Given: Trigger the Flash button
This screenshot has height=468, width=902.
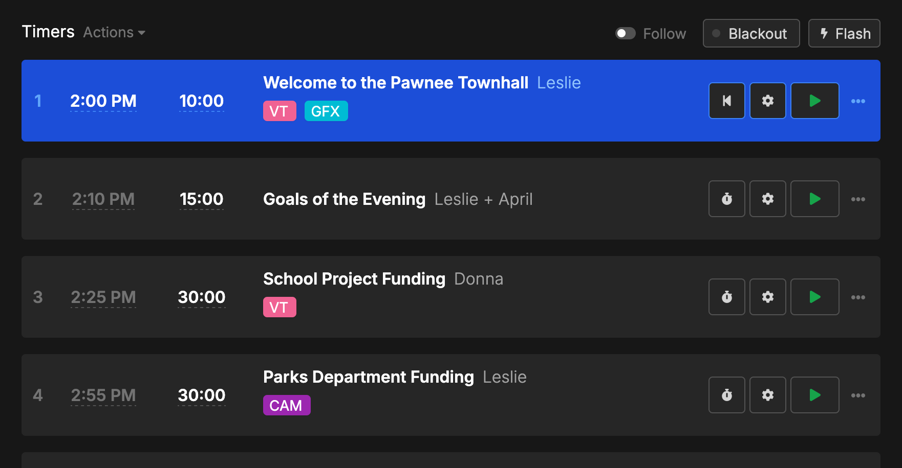Looking at the screenshot, I should tap(844, 33).
